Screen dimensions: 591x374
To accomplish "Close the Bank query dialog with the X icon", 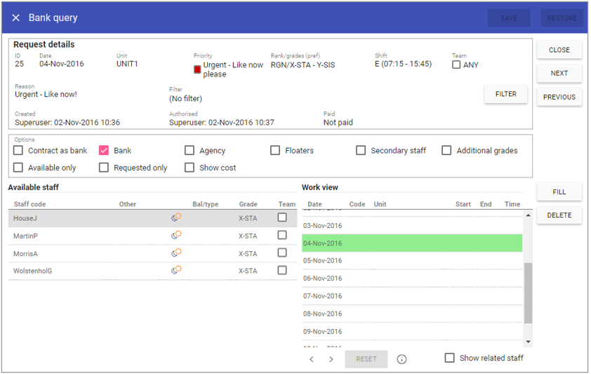I will click(15, 18).
